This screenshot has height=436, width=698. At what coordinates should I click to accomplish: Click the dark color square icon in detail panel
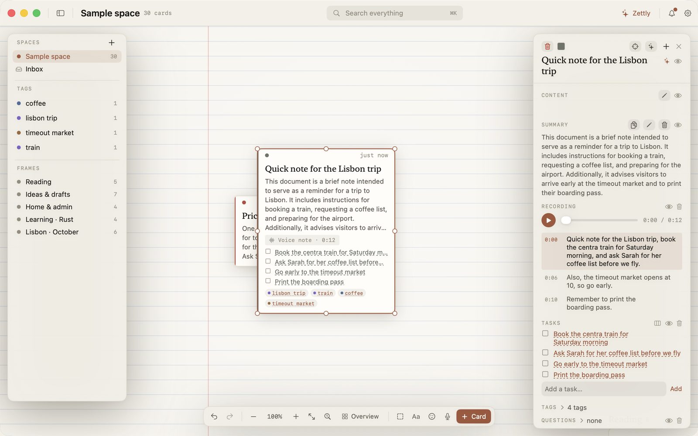click(x=561, y=46)
